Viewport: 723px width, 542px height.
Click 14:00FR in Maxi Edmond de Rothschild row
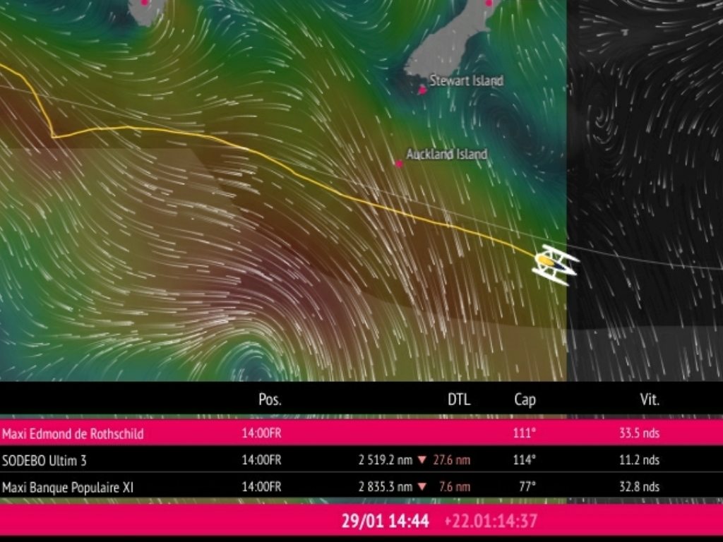261,433
